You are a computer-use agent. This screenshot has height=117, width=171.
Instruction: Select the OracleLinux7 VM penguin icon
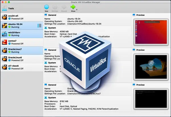click(x=5, y=51)
